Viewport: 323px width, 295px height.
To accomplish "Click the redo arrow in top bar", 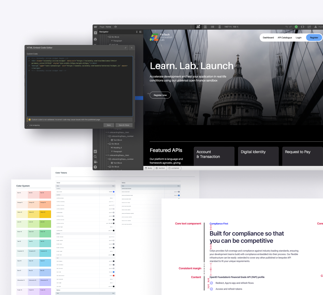I will tap(290, 27).
